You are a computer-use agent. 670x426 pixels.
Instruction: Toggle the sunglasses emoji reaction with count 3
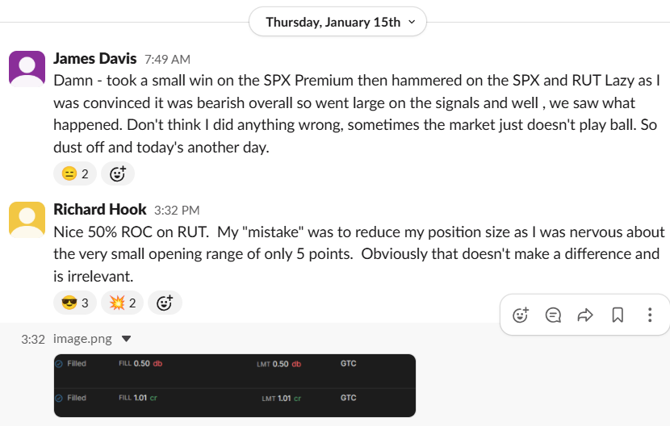(75, 303)
